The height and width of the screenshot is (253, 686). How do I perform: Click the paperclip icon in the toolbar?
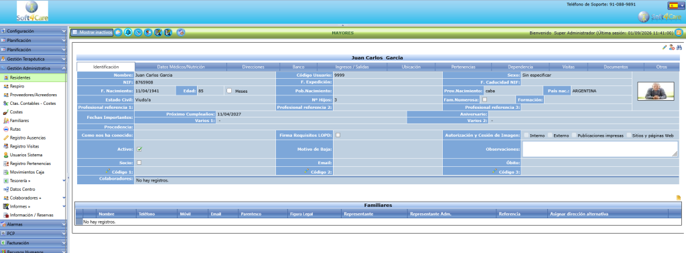pos(138,32)
